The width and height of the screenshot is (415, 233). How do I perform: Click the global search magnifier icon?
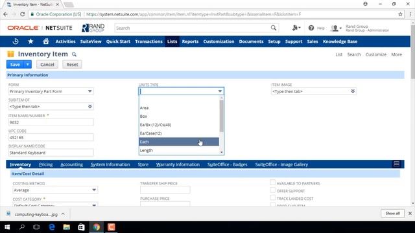[274, 28]
